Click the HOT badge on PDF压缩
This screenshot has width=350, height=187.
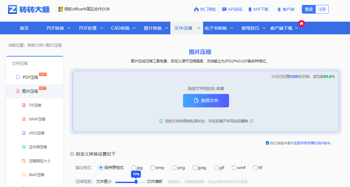43,74
